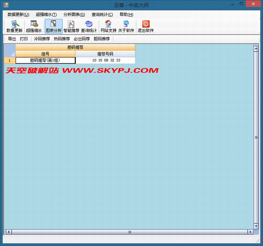The image size is (263, 246).
Task: Open 查询统计 pie chart icon
Action: point(89,26)
